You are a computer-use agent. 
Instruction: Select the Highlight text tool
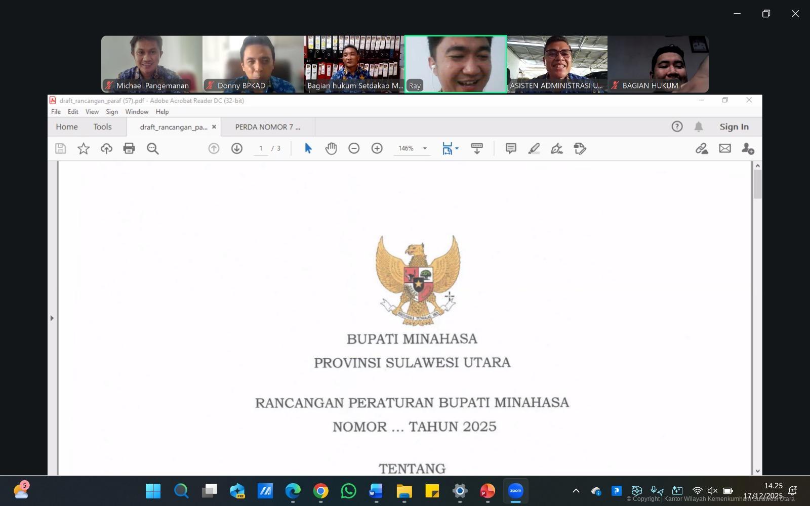[534, 148]
